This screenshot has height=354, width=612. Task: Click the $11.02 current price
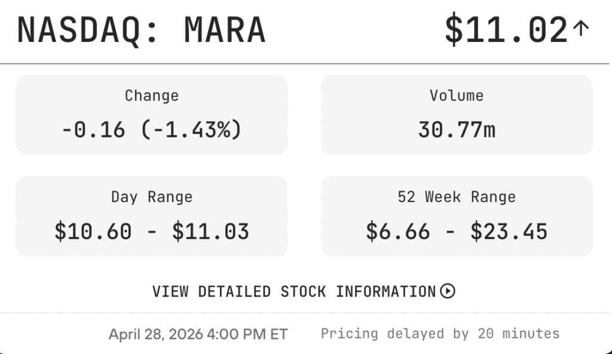(506, 29)
